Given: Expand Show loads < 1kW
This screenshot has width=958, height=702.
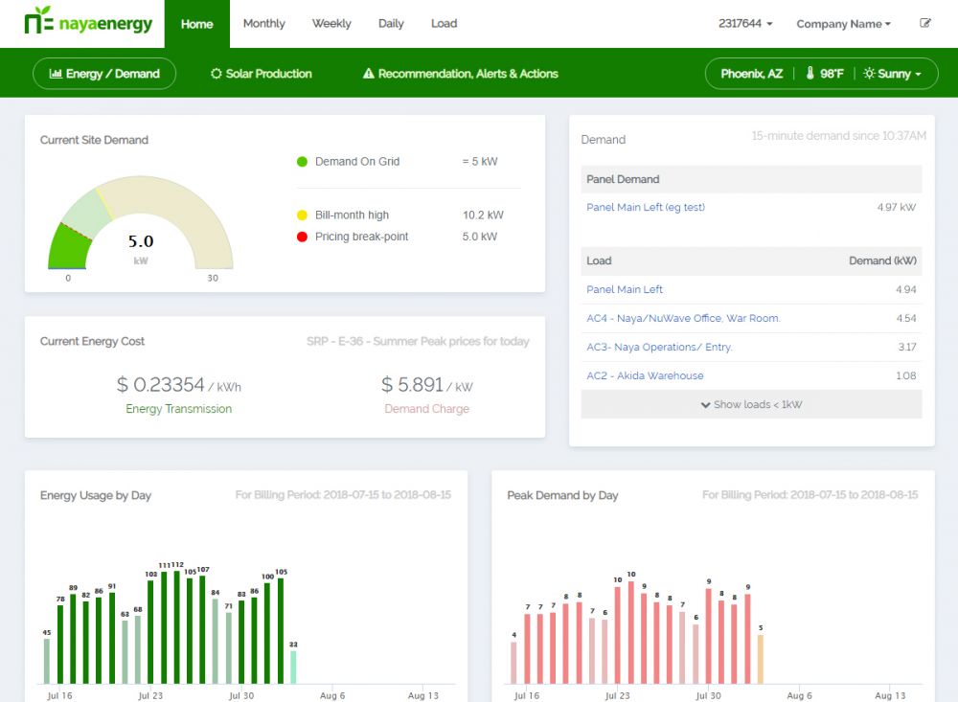Looking at the screenshot, I should point(751,404).
